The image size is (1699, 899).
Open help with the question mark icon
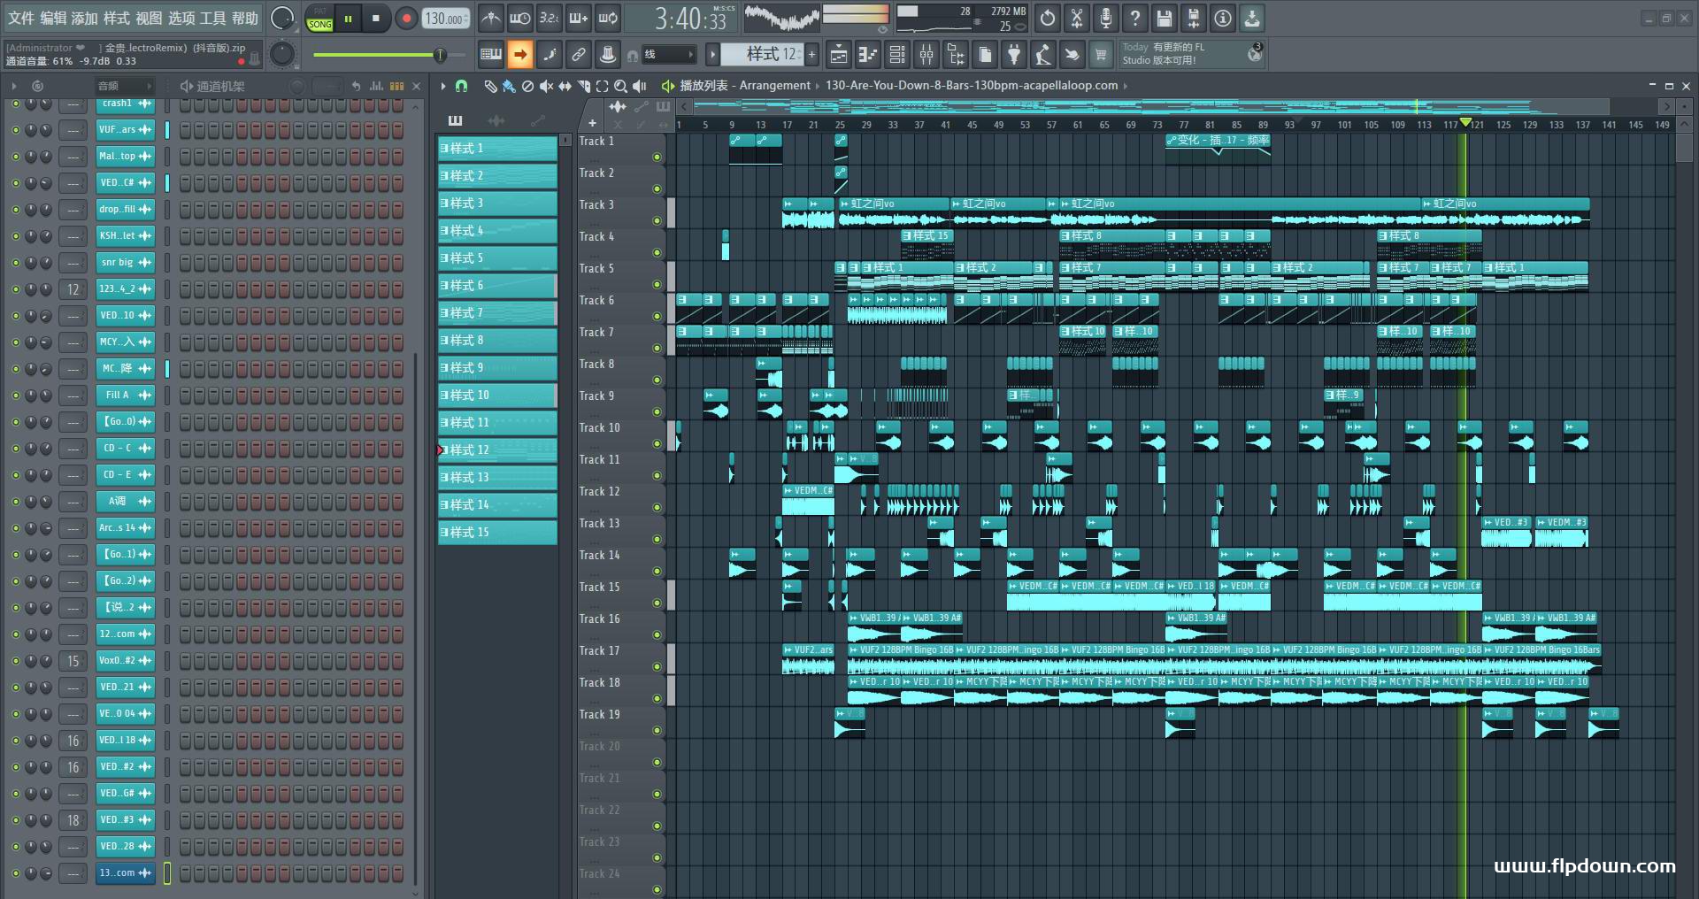click(1135, 18)
